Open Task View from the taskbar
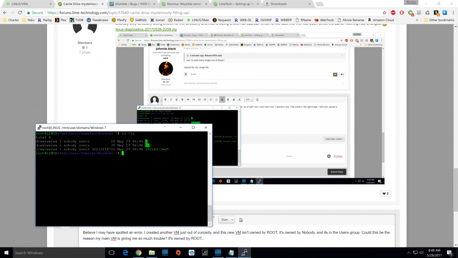This screenshot has height=258, width=458. coord(111,253)
